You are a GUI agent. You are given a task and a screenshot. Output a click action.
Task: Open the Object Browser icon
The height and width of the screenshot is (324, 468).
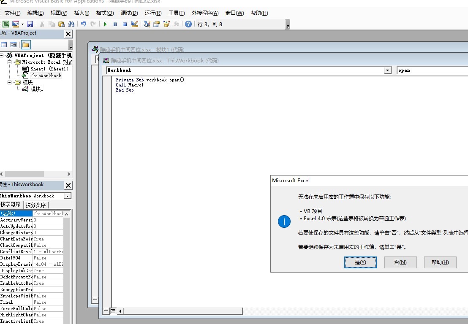click(166, 24)
